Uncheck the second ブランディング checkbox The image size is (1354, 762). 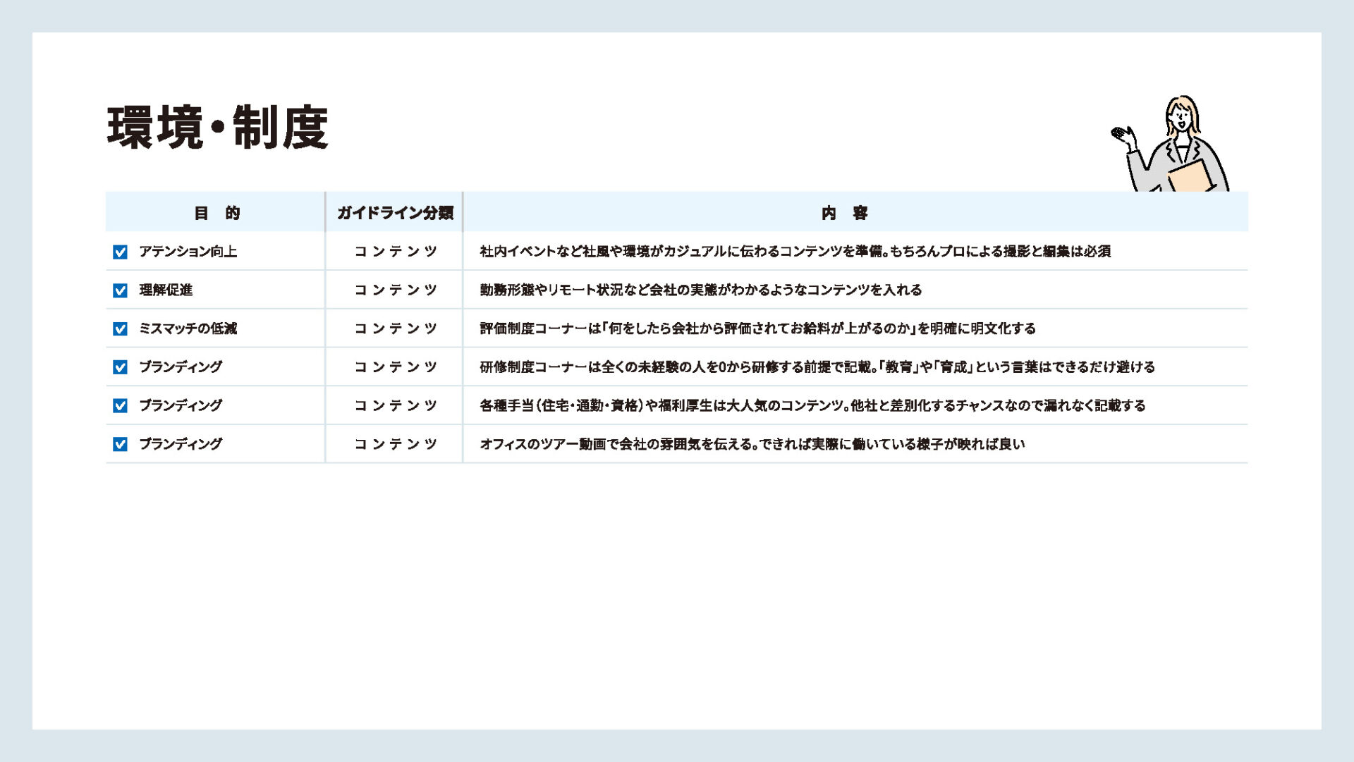[121, 405]
